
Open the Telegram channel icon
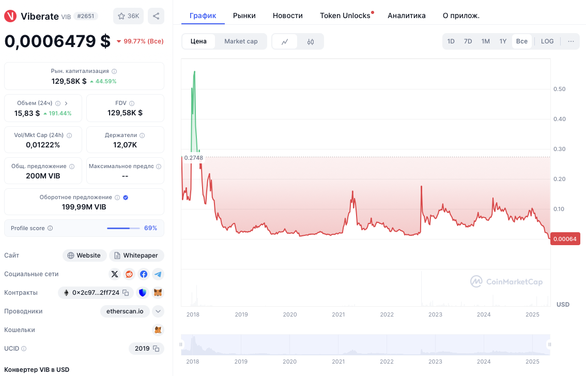[158, 274]
